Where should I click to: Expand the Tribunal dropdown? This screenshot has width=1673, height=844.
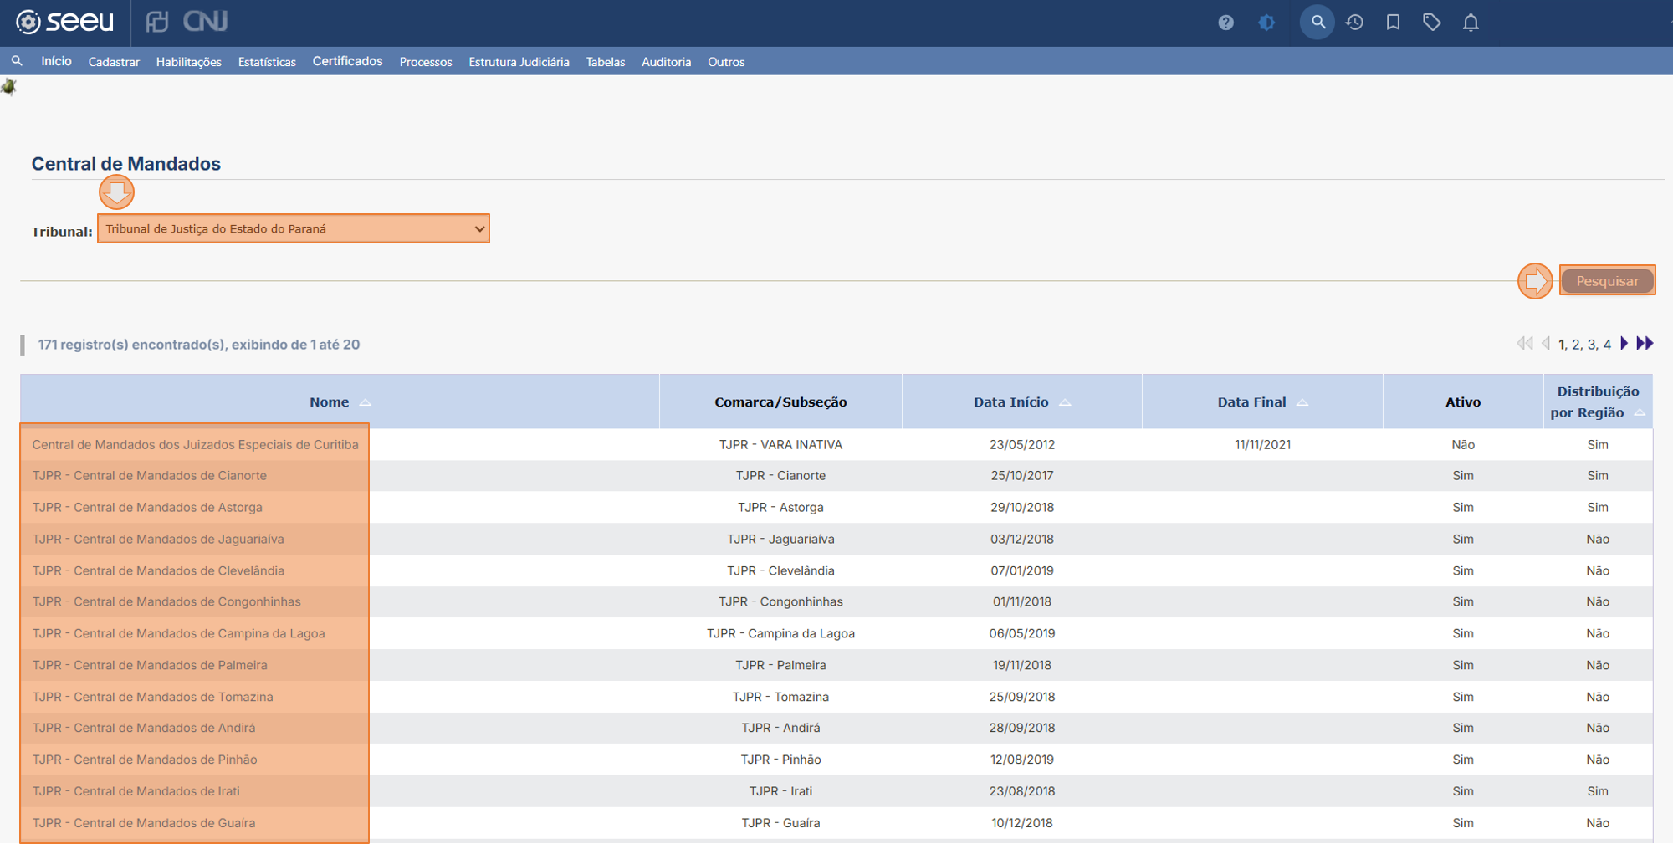click(x=294, y=228)
